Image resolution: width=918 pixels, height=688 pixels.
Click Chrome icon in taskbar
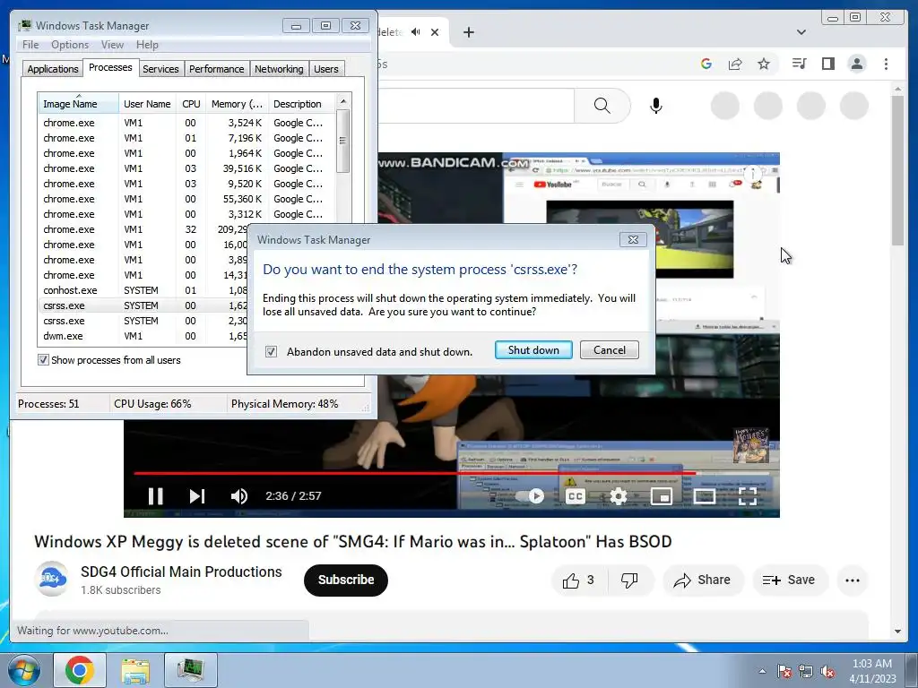pyautogui.click(x=80, y=670)
